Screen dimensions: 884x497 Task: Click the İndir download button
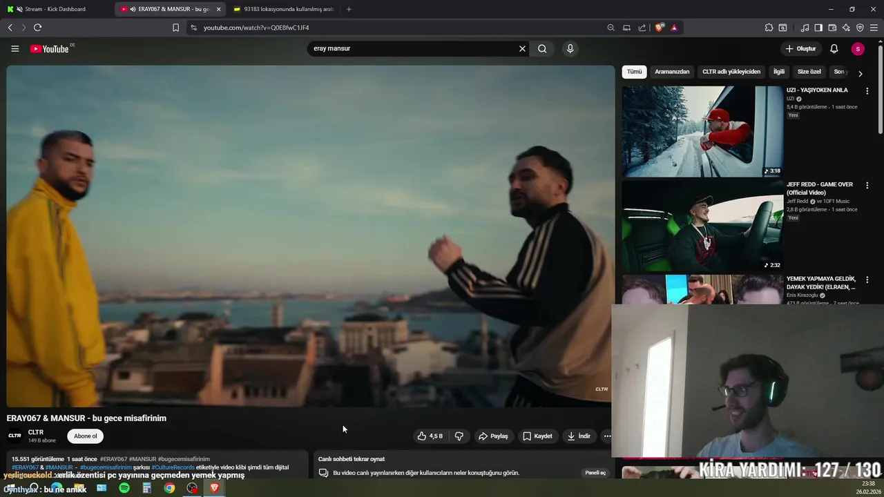[x=579, y=436]
